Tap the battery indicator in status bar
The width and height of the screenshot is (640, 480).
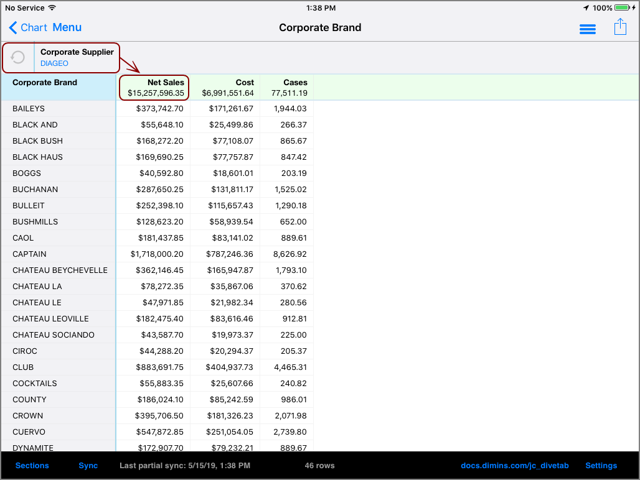coord(621,8)
